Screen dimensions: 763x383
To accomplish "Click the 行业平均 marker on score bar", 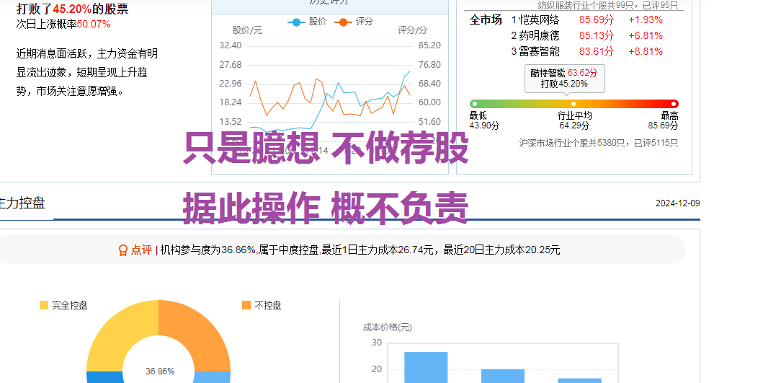I will coord(574,104).
